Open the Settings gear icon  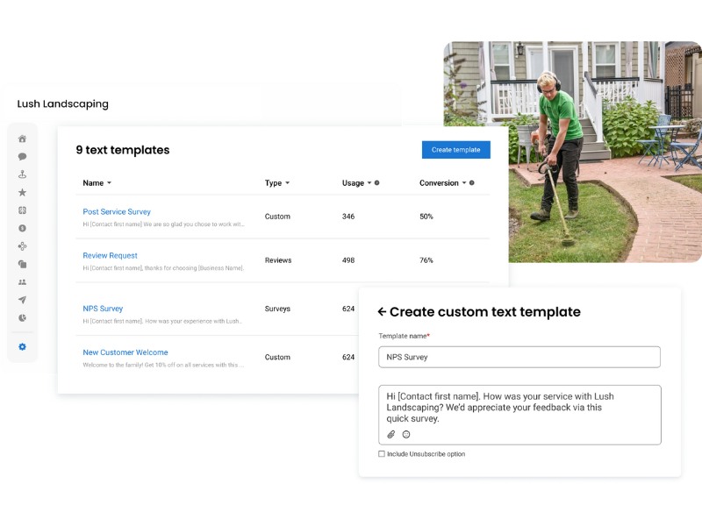(x=22, y=346)
